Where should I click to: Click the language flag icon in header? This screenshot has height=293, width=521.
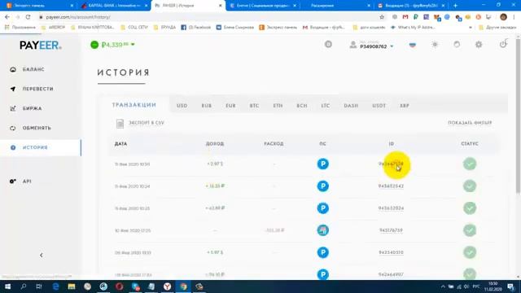413,45
